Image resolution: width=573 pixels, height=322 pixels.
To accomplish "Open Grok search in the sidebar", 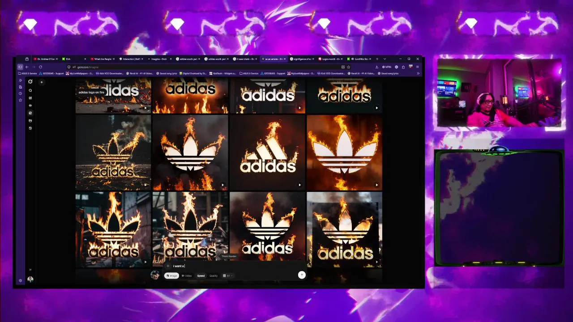I will tap(30, 90).
